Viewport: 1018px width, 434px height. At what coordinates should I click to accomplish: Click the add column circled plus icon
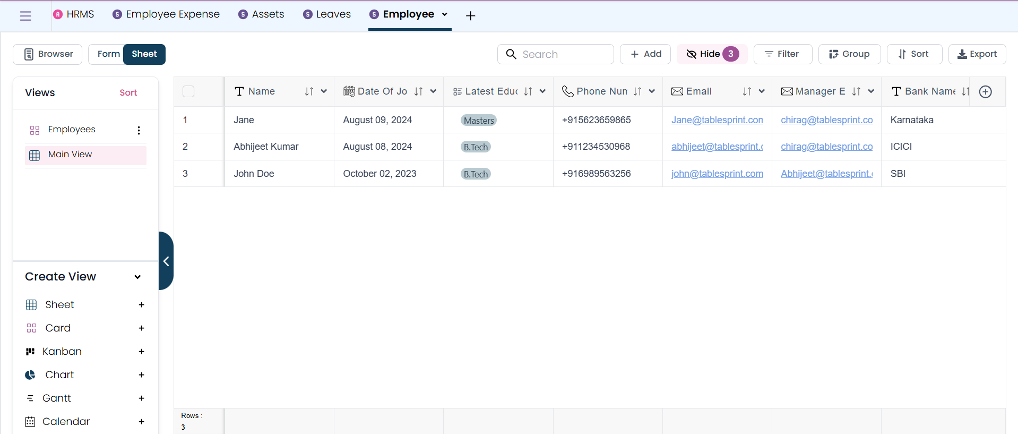986,91
